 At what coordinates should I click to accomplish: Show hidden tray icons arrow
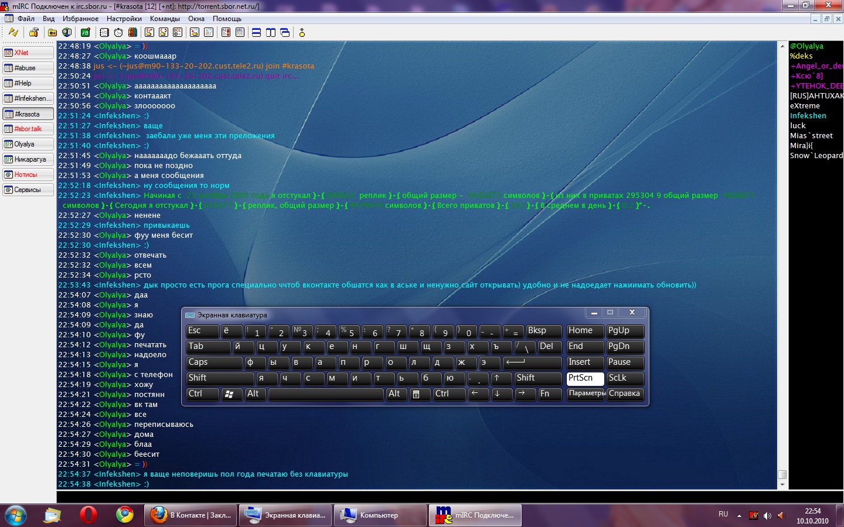[739, 516]
